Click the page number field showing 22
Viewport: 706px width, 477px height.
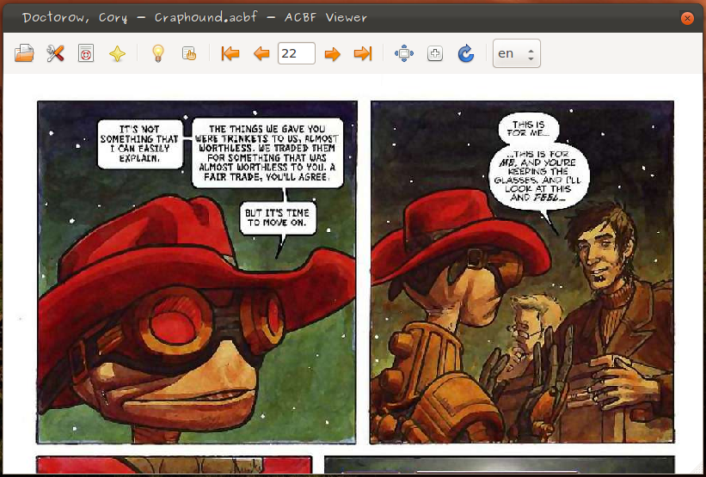pyautogui.click(x=297, y=53)
